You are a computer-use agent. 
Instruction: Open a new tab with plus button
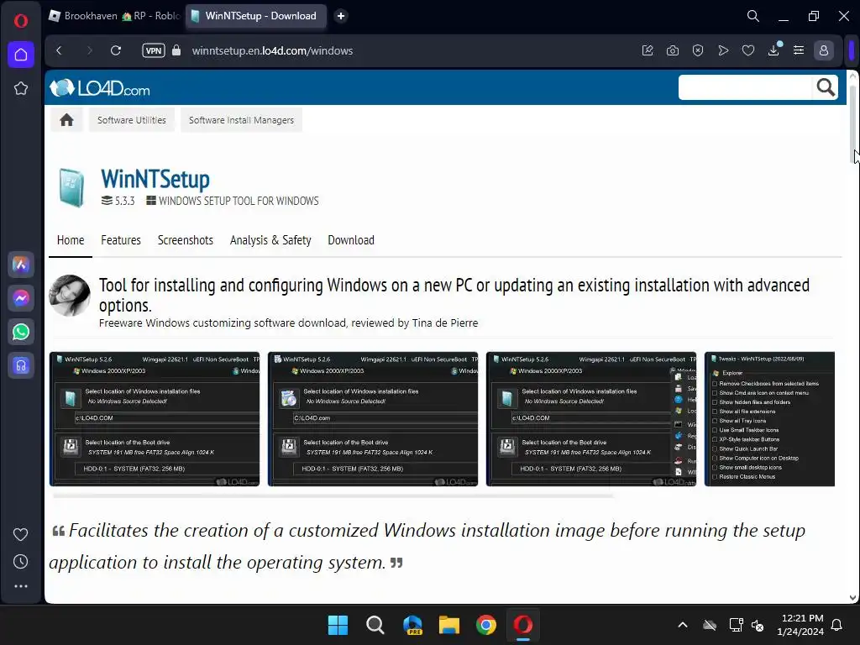(x=341, y=16)
